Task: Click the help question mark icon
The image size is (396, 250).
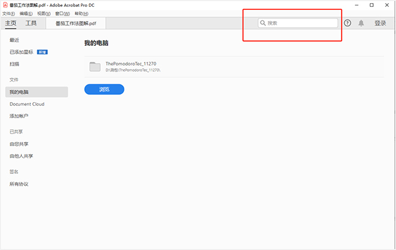Action: (348, 24)
